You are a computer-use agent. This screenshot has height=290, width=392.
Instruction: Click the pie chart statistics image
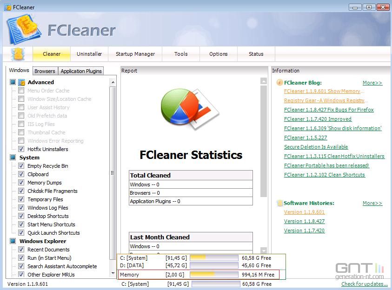(x=190, y=109)
